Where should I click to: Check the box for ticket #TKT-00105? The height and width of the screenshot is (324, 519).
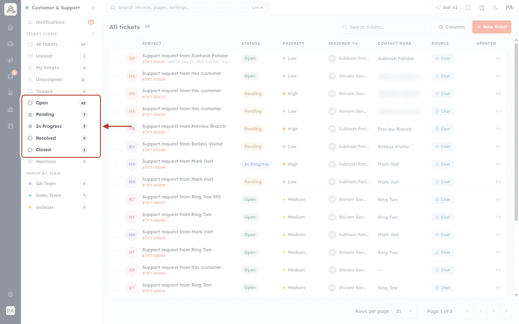click(x=116, y=58)
